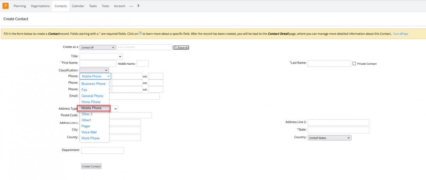Click the Middle Name field

pos(143,63)
